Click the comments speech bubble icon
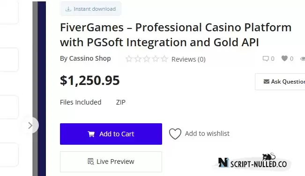The height and width of the screenshot is (176, 305). coord(266,58)
